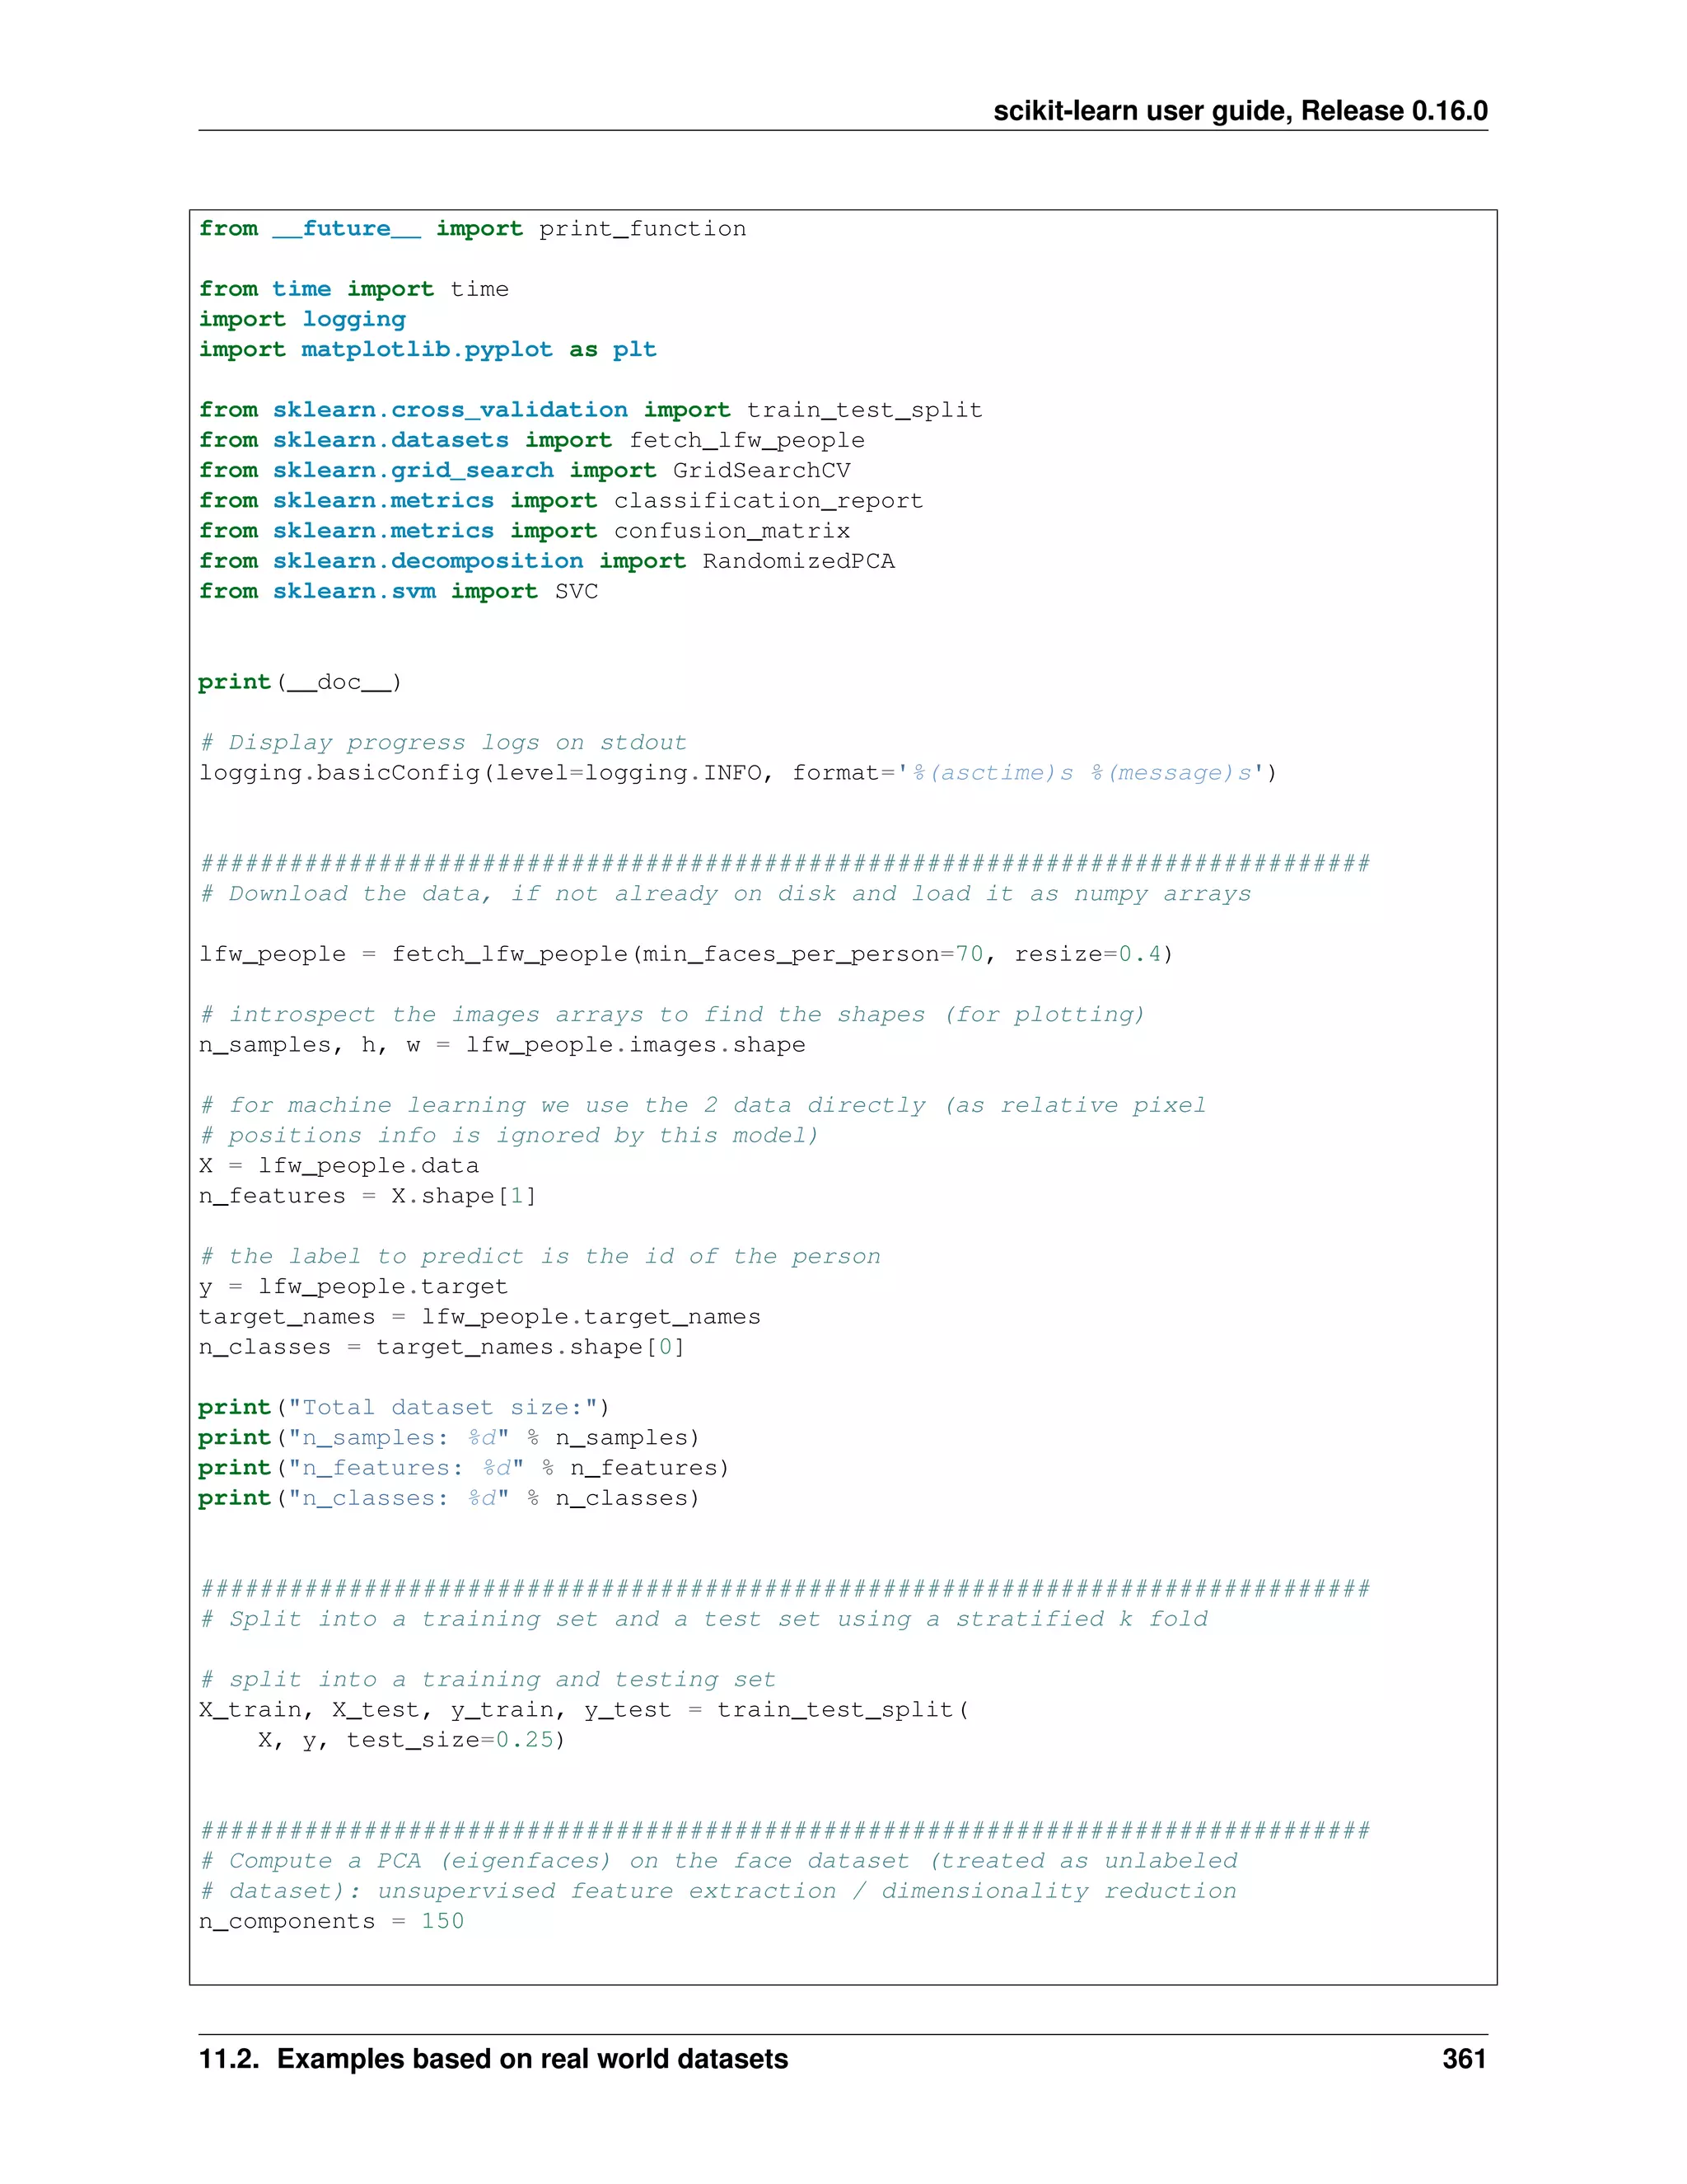Viewport: 1687px width, 2184px height.
Task: Click the 'lfw_people = fetch_lfw_people(...)' line
Action: [x=685, y=954]
